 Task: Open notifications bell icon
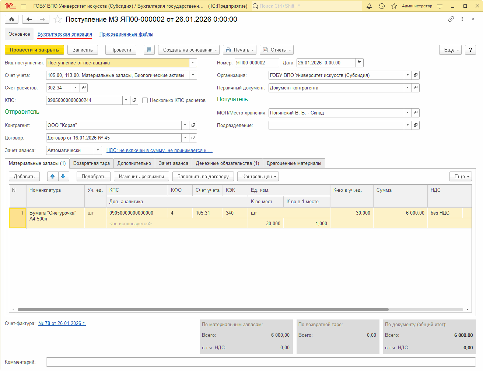coord(369,6)
